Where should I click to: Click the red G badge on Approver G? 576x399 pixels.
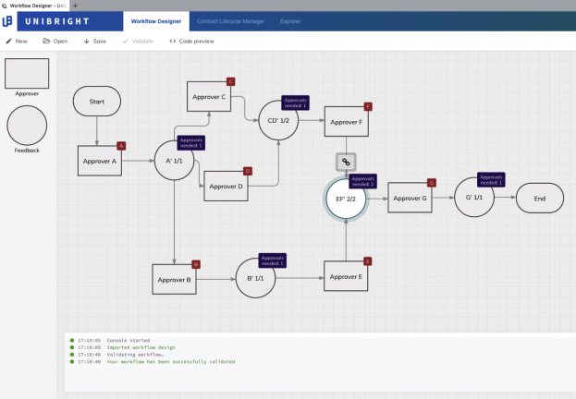point(432,183)
